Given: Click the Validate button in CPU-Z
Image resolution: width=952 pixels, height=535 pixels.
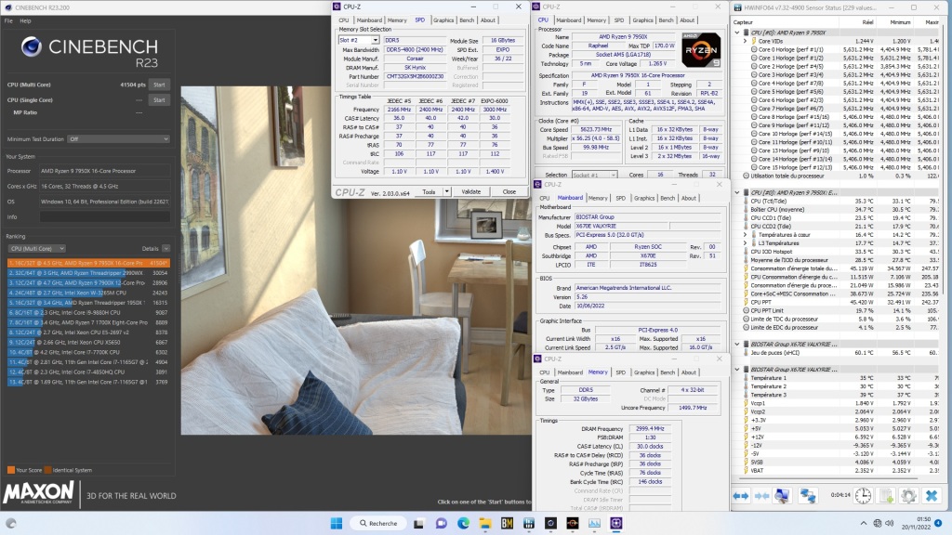Looking at the screenshot, I should 471,191.
